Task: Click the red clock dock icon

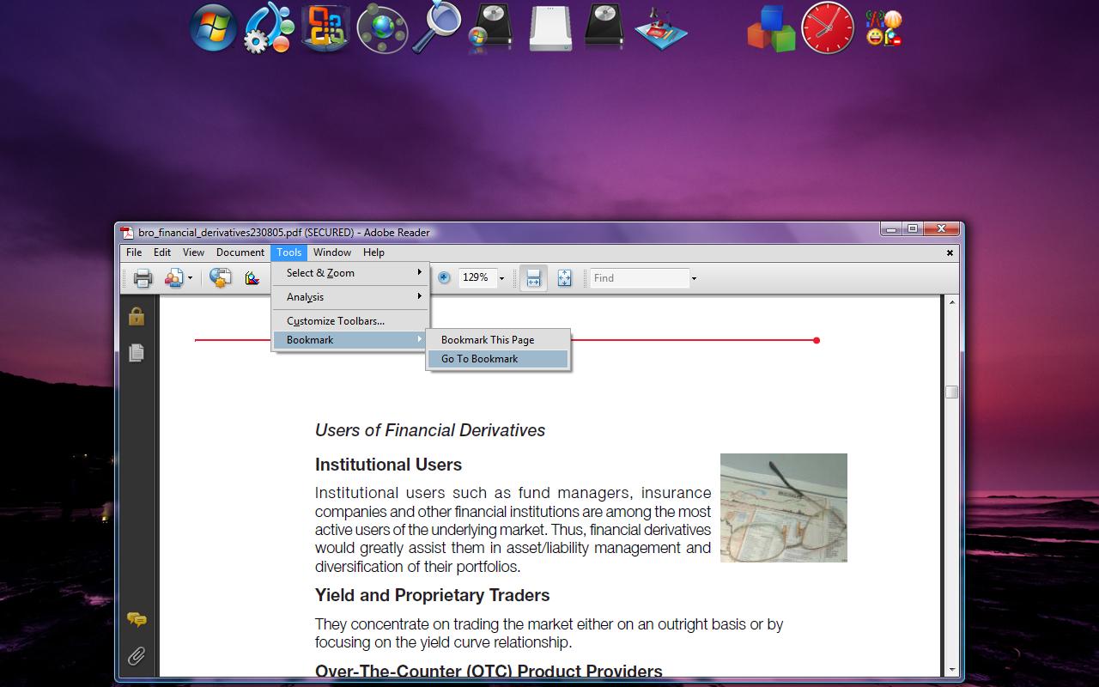Action: pos(828,27)
